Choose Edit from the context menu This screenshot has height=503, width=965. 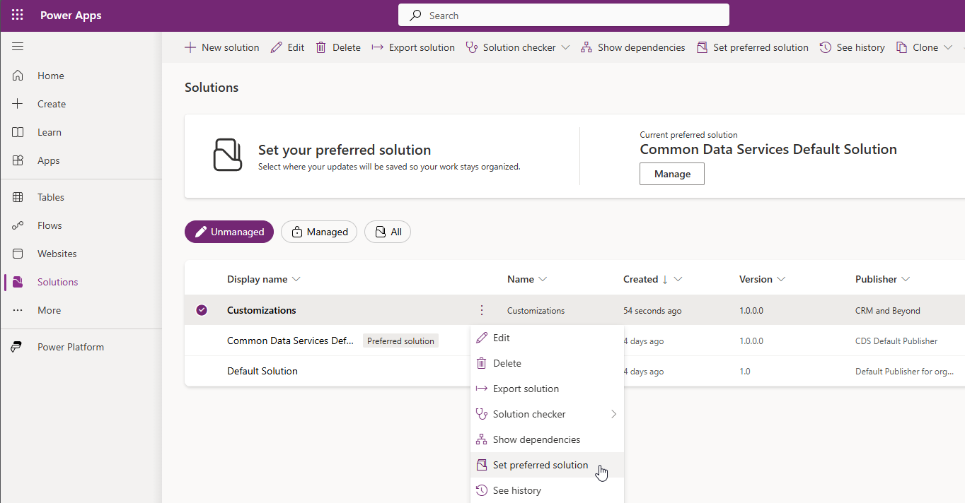point(547,338)
